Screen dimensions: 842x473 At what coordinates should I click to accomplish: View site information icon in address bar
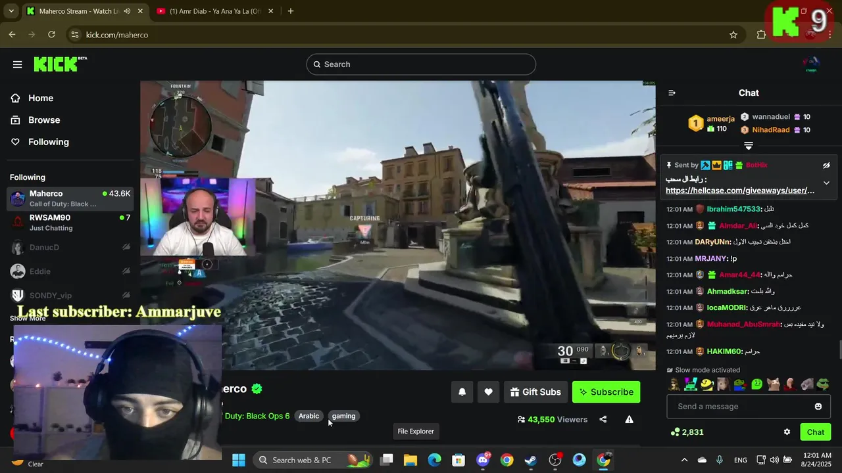(74, 35)
